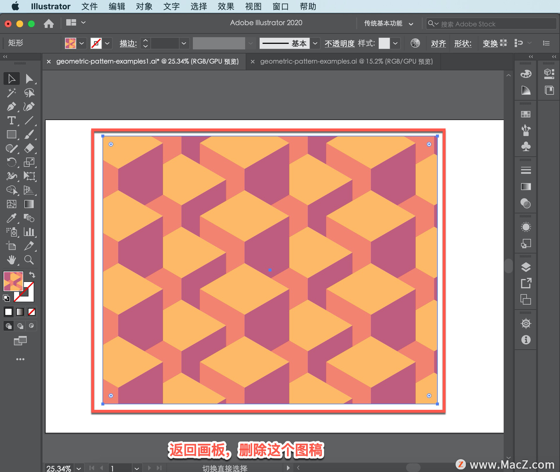The width and height of the screenshot is (560, 472).
Task: Select the Shaper tool
Action: click(12, 149)
